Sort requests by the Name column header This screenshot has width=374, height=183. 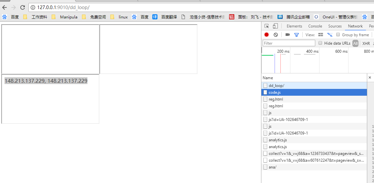tap(314, 78)
